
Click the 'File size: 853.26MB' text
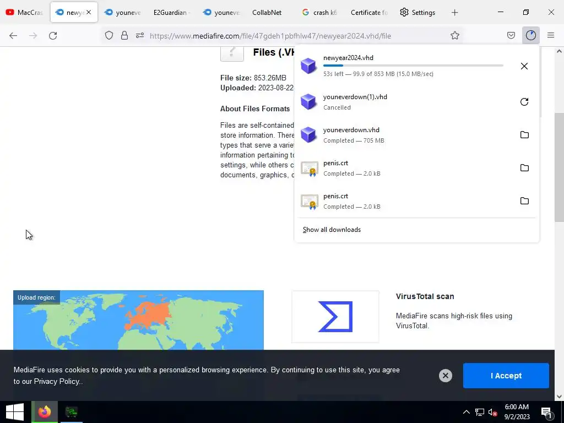click(253, 78)
